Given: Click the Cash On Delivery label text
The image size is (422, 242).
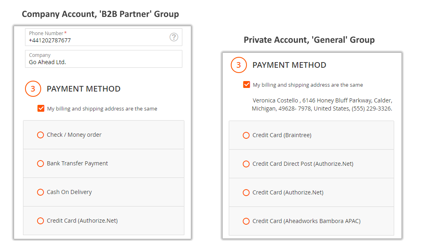Looking at the screenshot, I should (x=69, y=192).
